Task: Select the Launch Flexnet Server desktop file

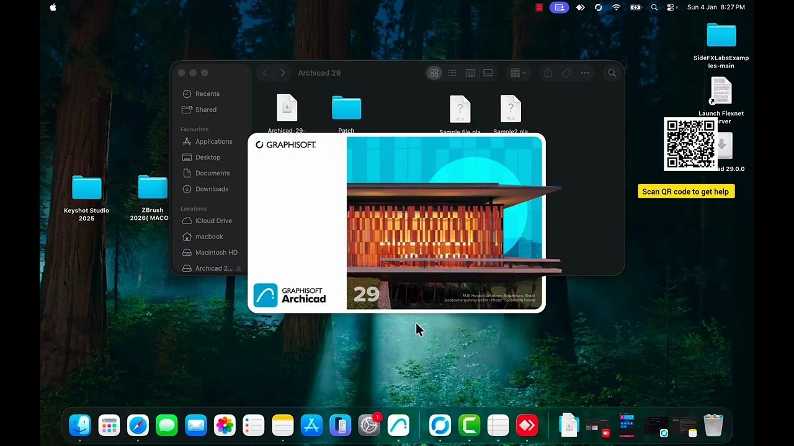Action: point(721,91)
